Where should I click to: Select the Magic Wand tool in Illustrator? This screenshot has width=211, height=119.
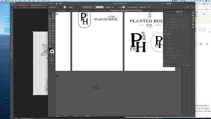click(50, 16)
